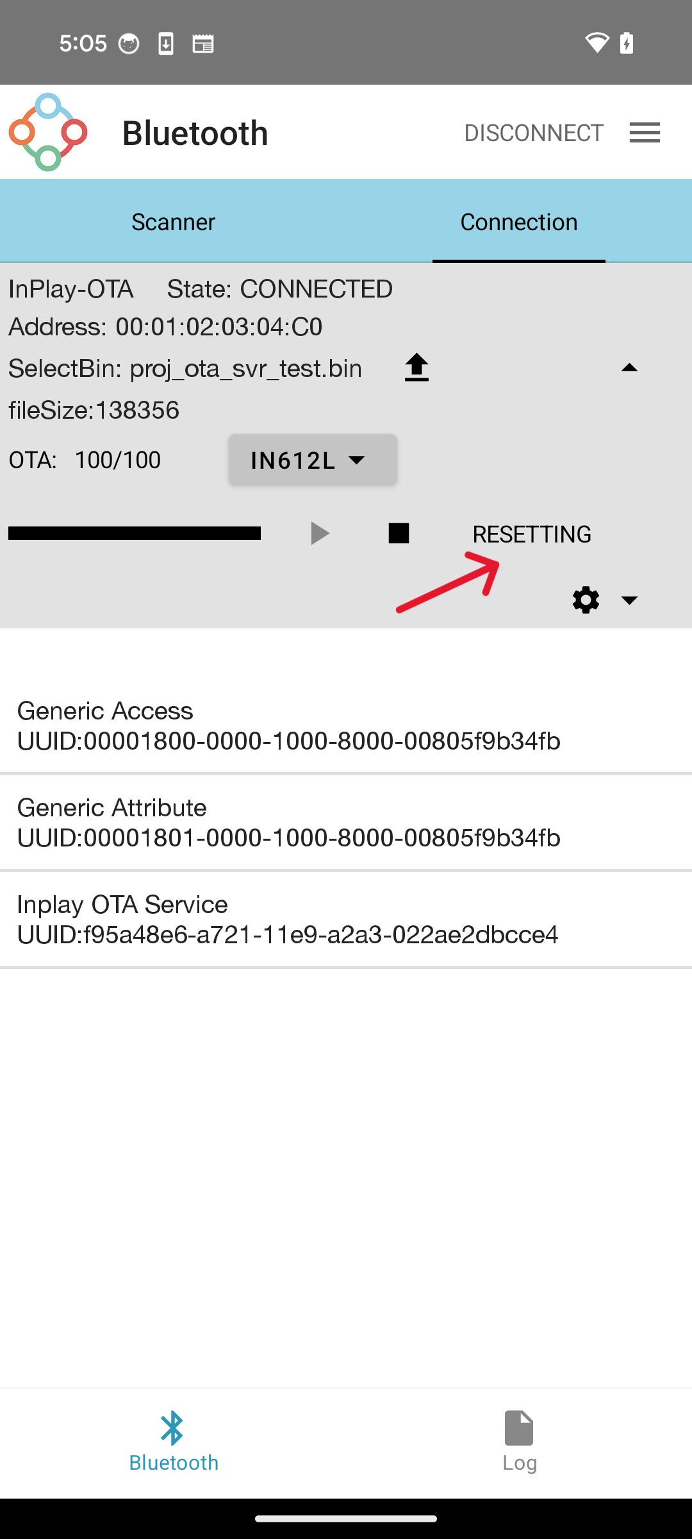
Task: Click the OTA progress bar
Action: point(135,534)
